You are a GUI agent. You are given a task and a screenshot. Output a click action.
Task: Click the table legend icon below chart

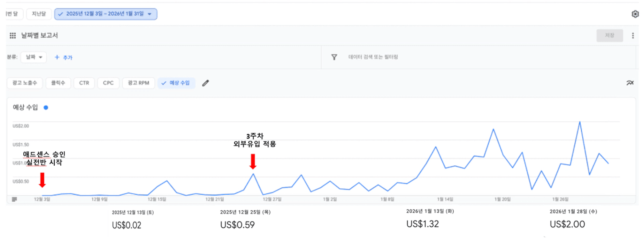click(14, 199)
